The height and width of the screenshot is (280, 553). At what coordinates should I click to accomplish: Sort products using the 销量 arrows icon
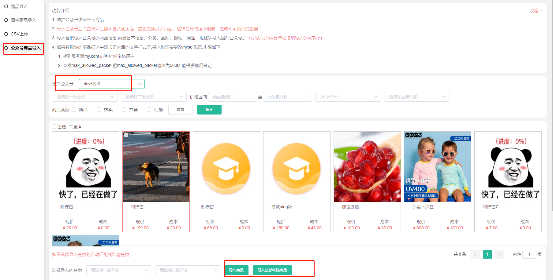(80, 127)
